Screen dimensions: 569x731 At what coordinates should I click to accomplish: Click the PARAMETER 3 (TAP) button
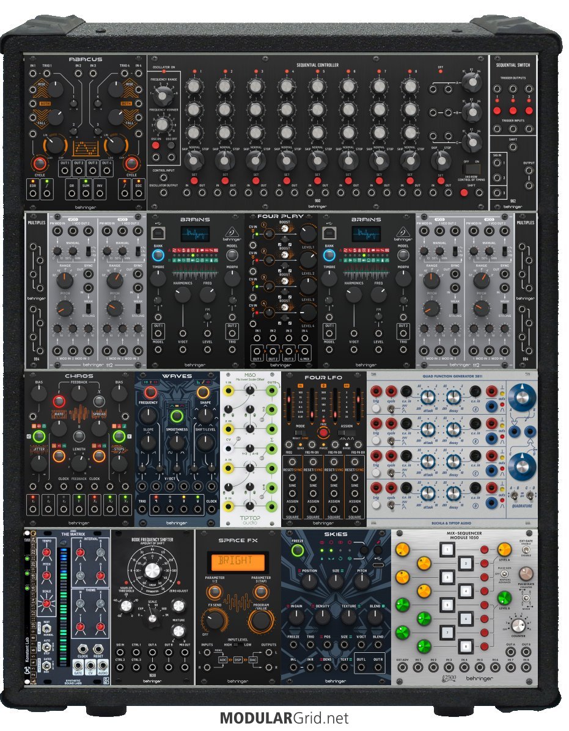pos(260,592)
